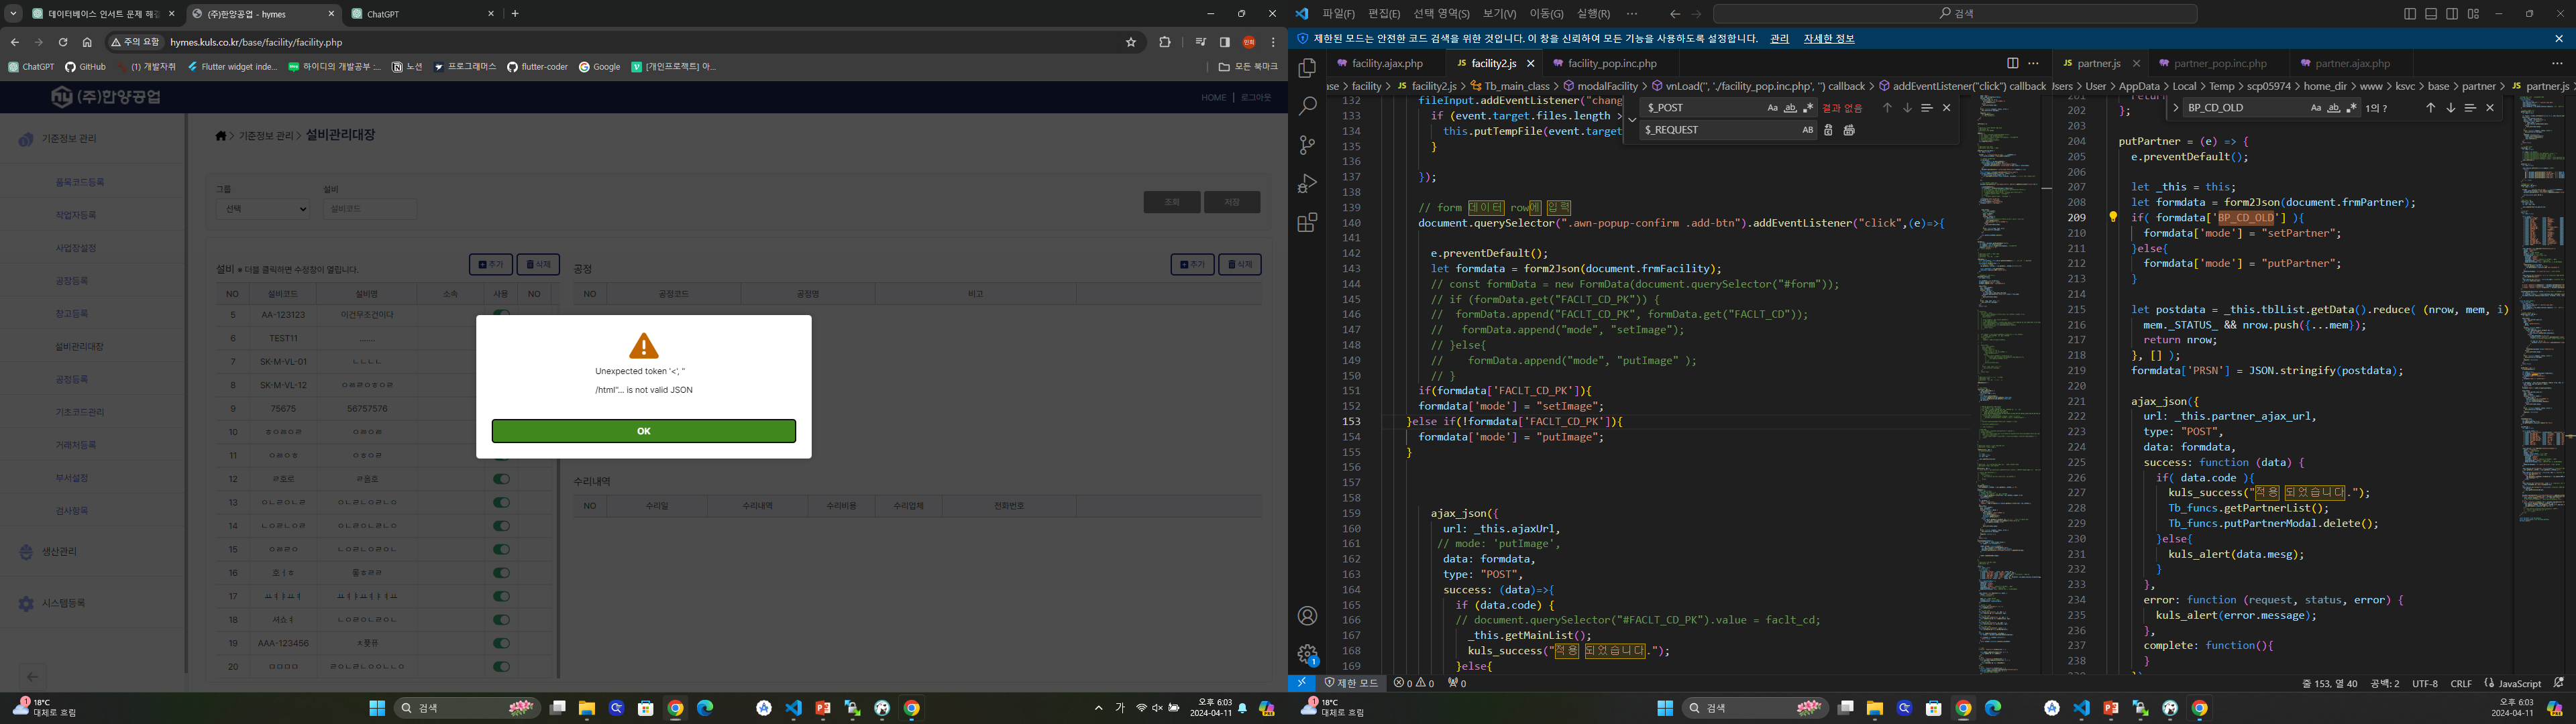The width and height of the screenshot is (2576, 724).
Task: Click the lightbulb code action on line 209
Action: tap(2113, 217)
